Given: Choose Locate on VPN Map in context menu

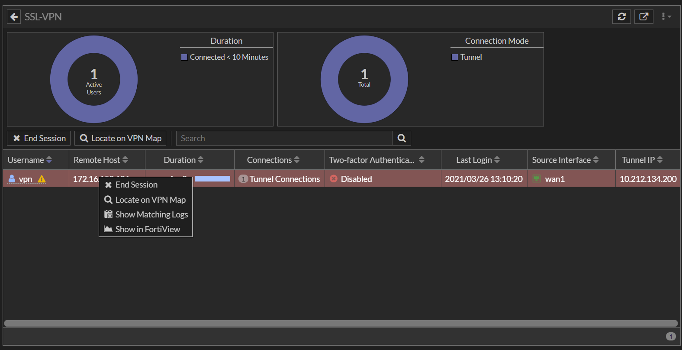Looking at the screenshot, I should tap(145, 200).
